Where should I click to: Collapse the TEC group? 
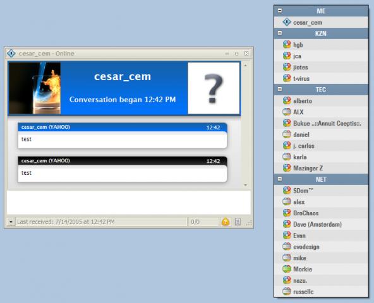pyautogui.click(x=280, y=89)
